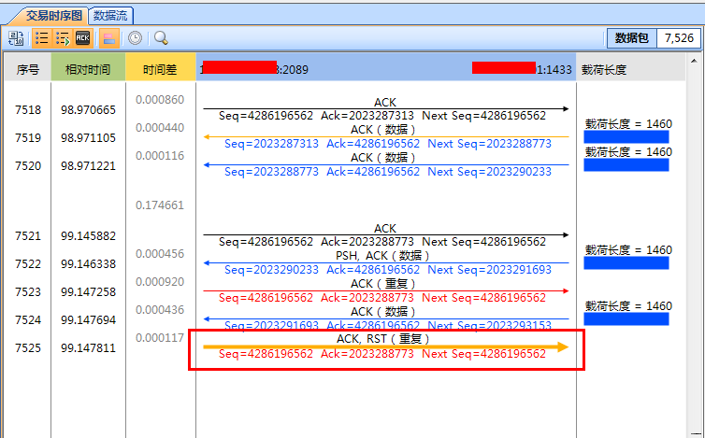
Task: Click the first toolbar icon with numbered page
Action: (x=16, y=38)
